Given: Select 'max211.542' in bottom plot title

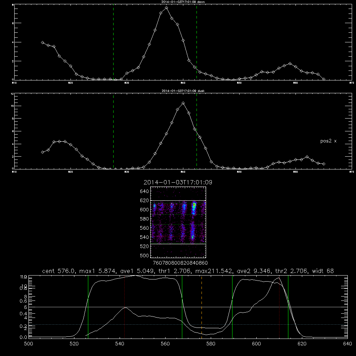Looking at the screenshot, I should [x=214, y=271].
